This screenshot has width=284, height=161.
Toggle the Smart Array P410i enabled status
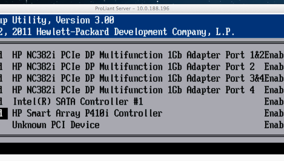[x=274, y=113]
